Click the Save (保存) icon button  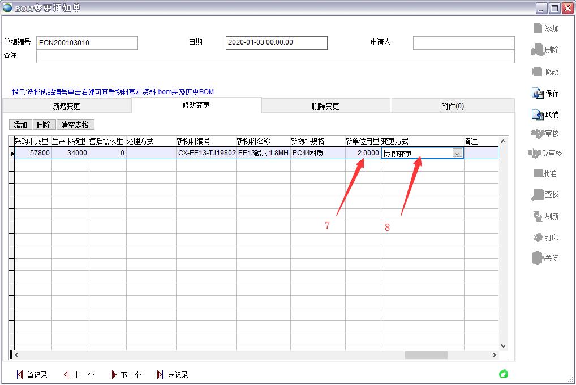coord(538,93)
